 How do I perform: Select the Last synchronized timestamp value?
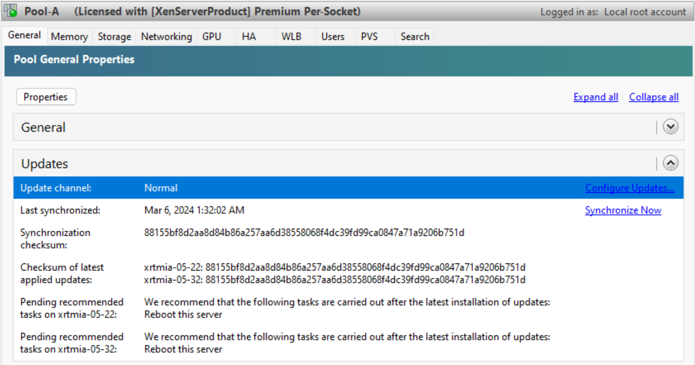pyautogui.click(x=194, y=210)
